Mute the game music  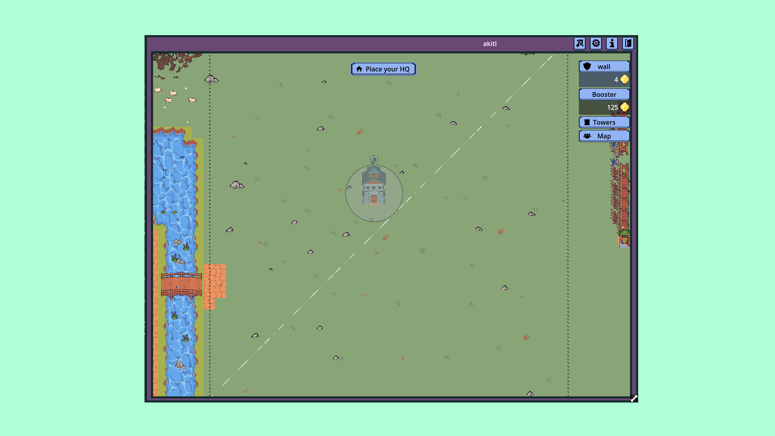tap(580, 43)
